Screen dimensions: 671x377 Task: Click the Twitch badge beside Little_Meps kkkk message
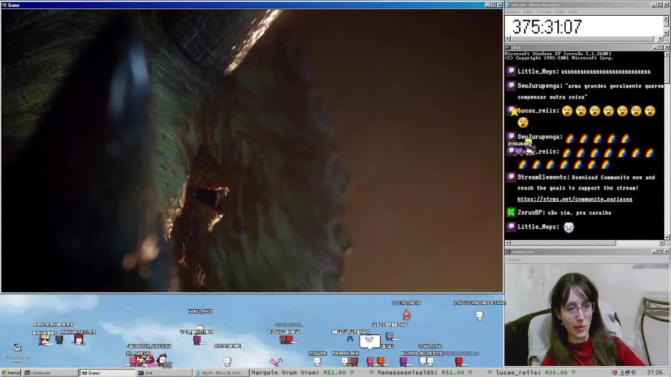click(x=511, y=72)
